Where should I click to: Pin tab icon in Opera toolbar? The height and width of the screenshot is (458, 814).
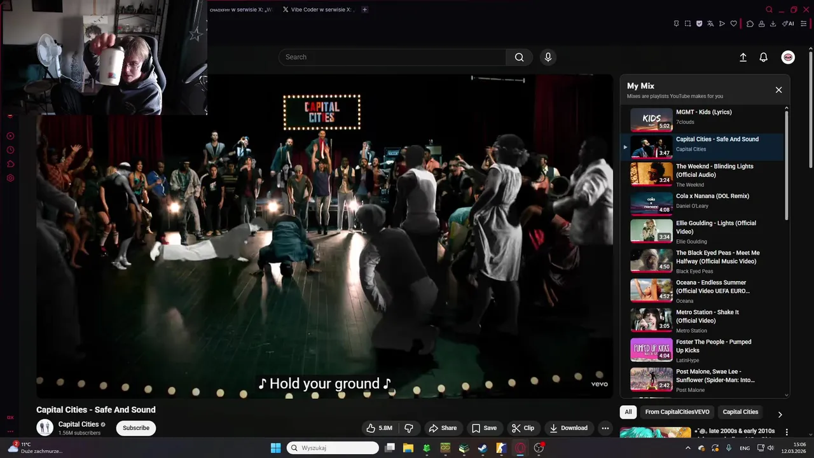coord(676,24)
